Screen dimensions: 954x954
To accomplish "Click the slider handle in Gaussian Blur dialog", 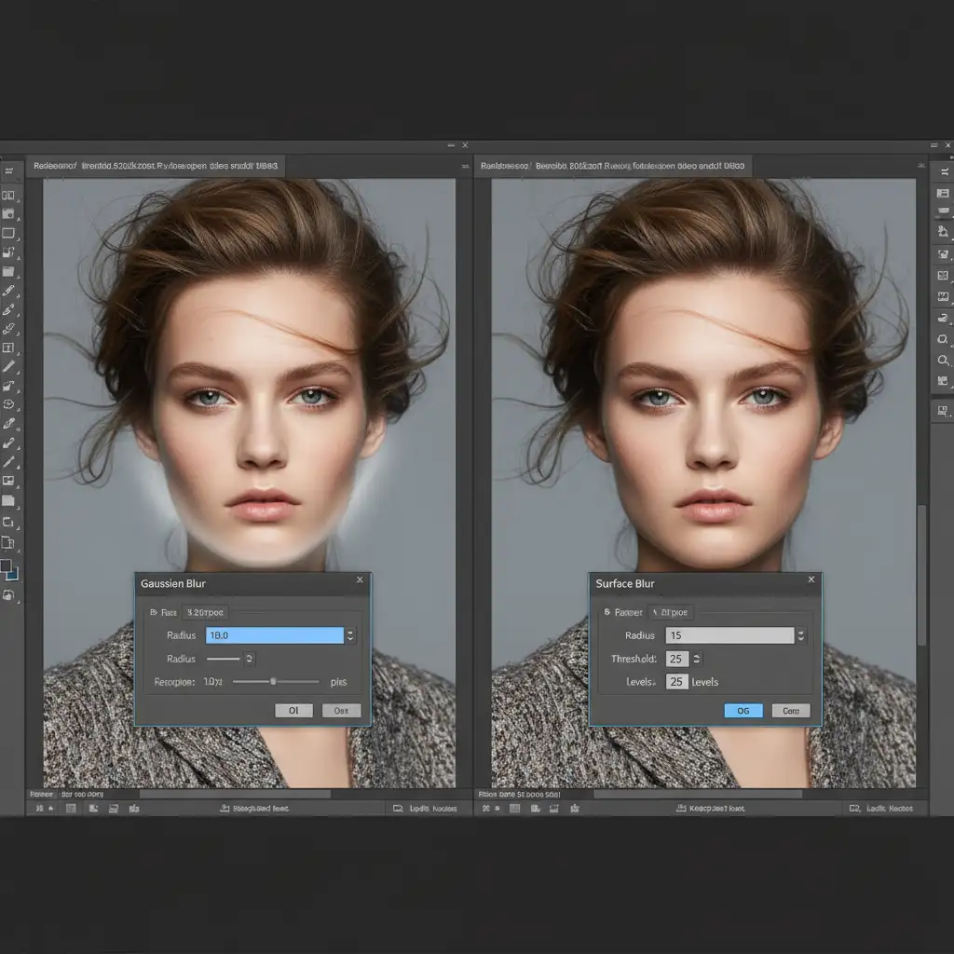I will 273,682.
